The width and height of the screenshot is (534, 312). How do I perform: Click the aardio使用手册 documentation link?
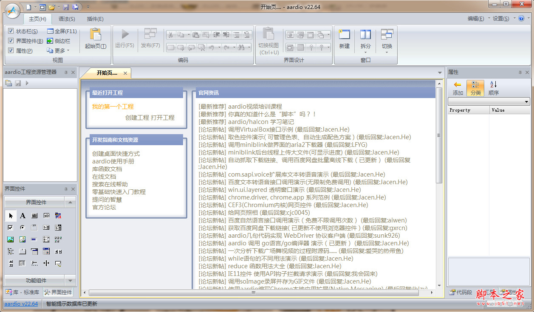click(x=113, y=161)
